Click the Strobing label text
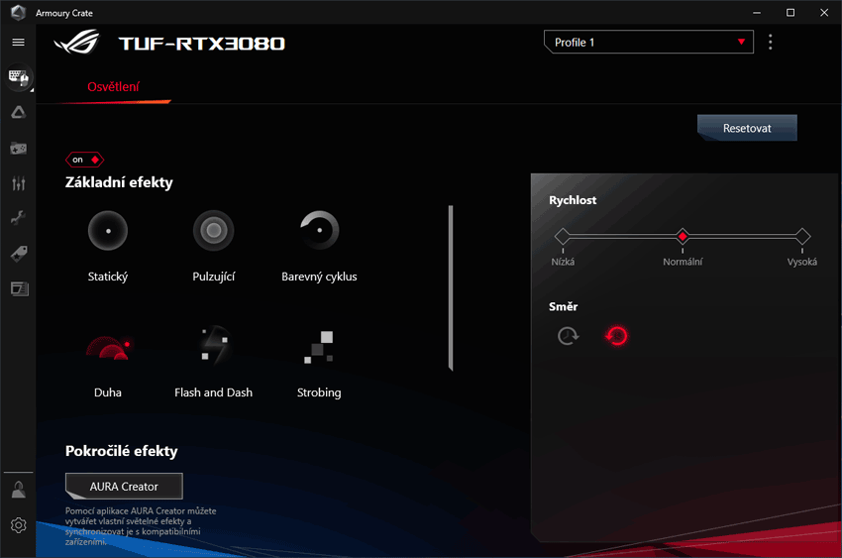The height and width of the screenshot is (558, 842). coord(319,392)
